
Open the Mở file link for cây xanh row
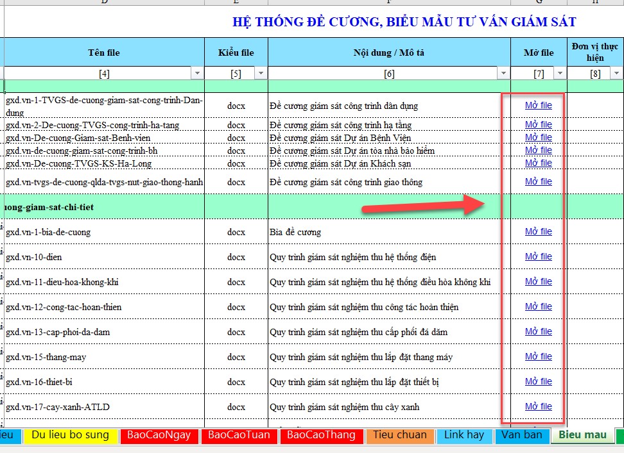pyautogui.click(x=538, y=406)
